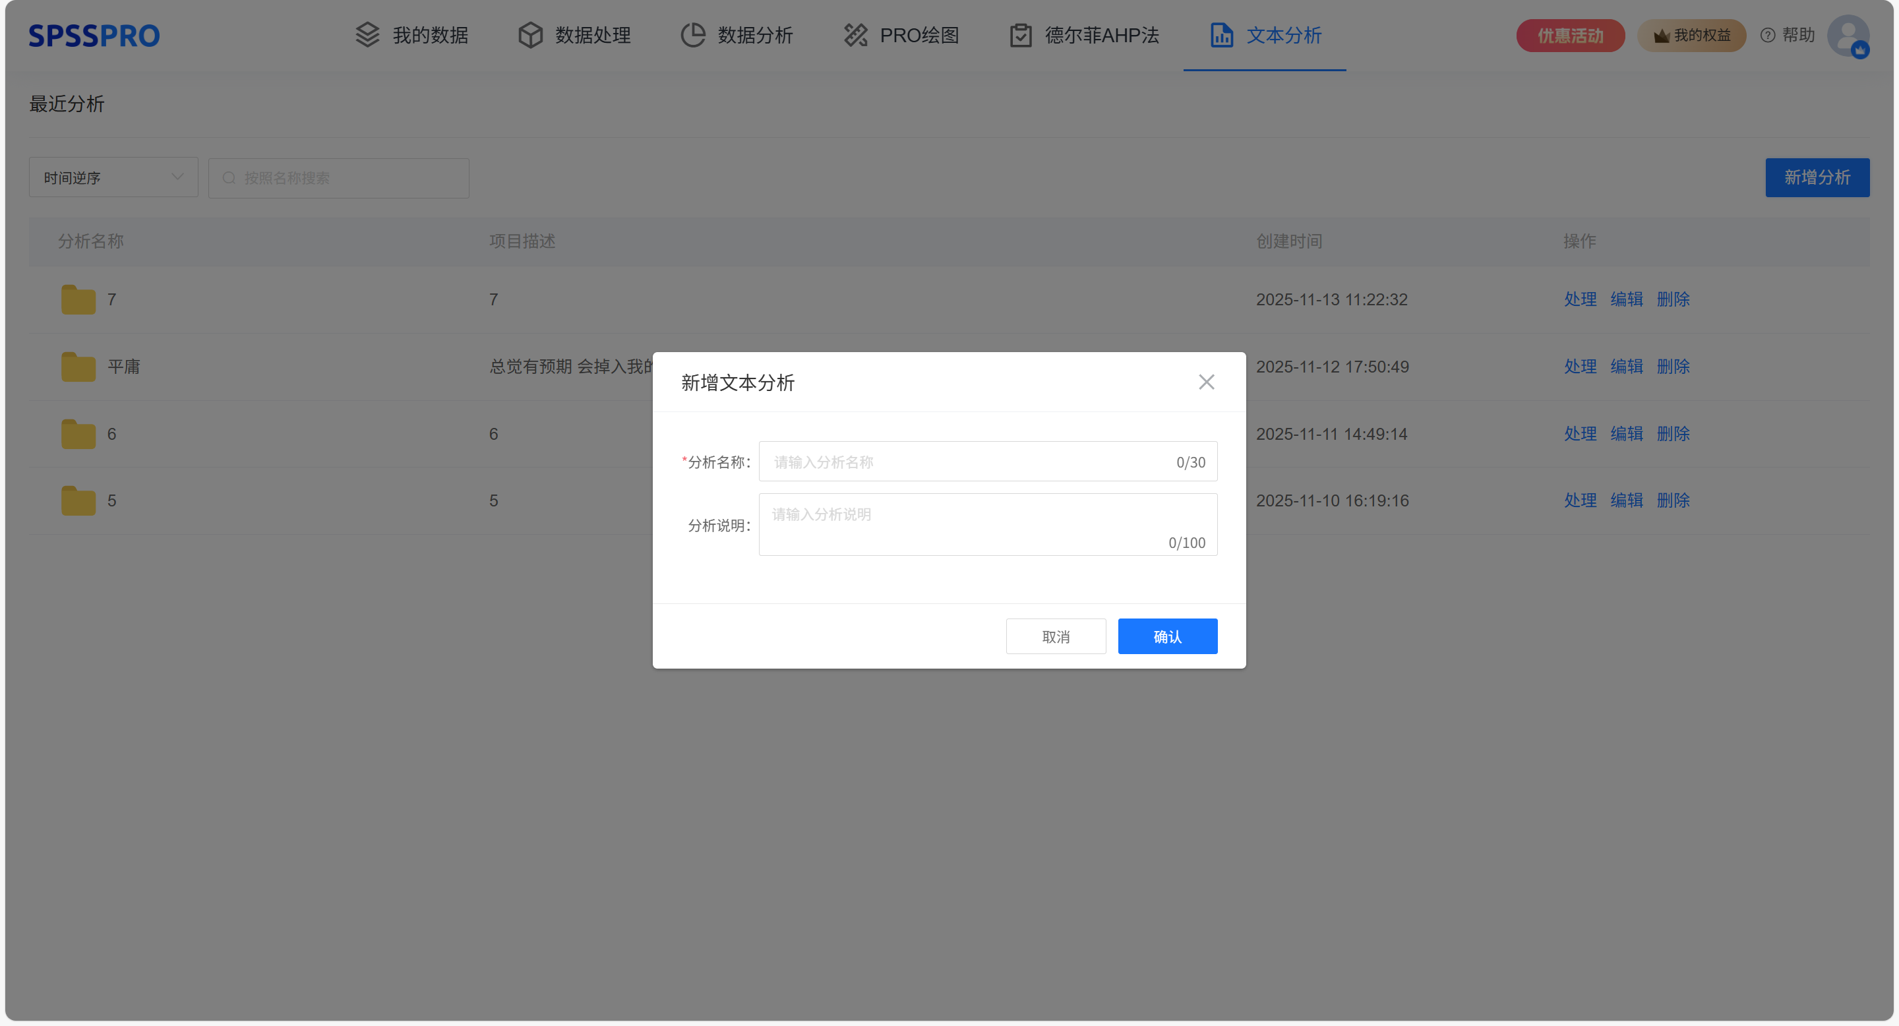Screen dimensions: 1899x1026
Task: Click the folder icon for 平庸
Action: (x=78, y=367)
